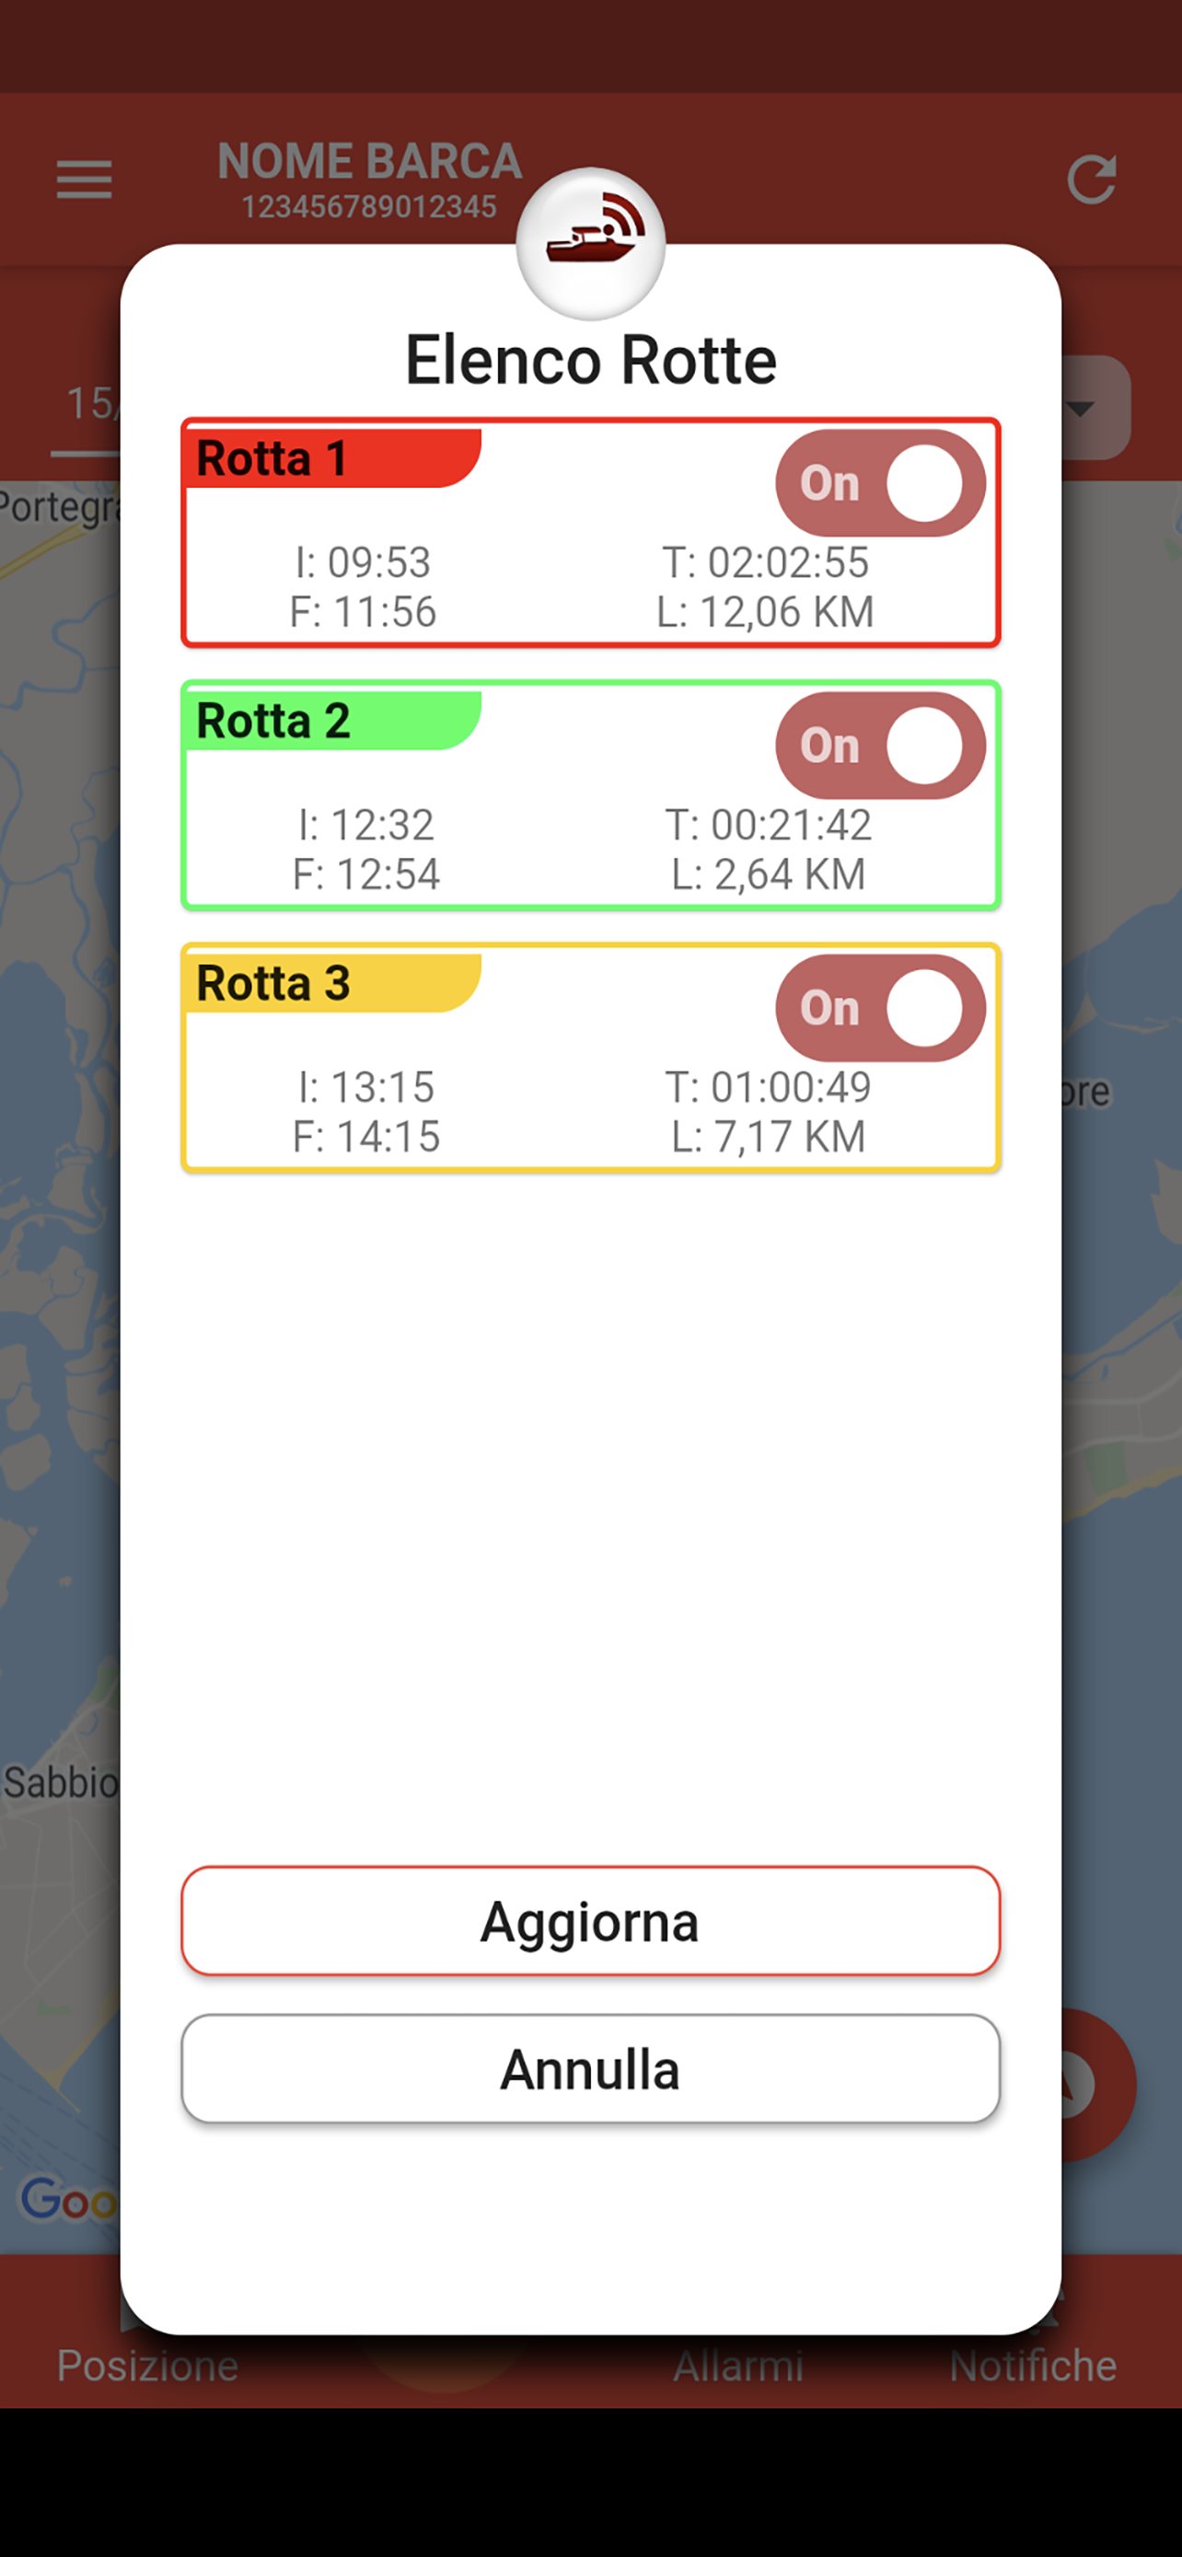Switch to the Allarmi tab
The height and width of the screenshot is (2557, 1182).
click(x=738, y=2366)
